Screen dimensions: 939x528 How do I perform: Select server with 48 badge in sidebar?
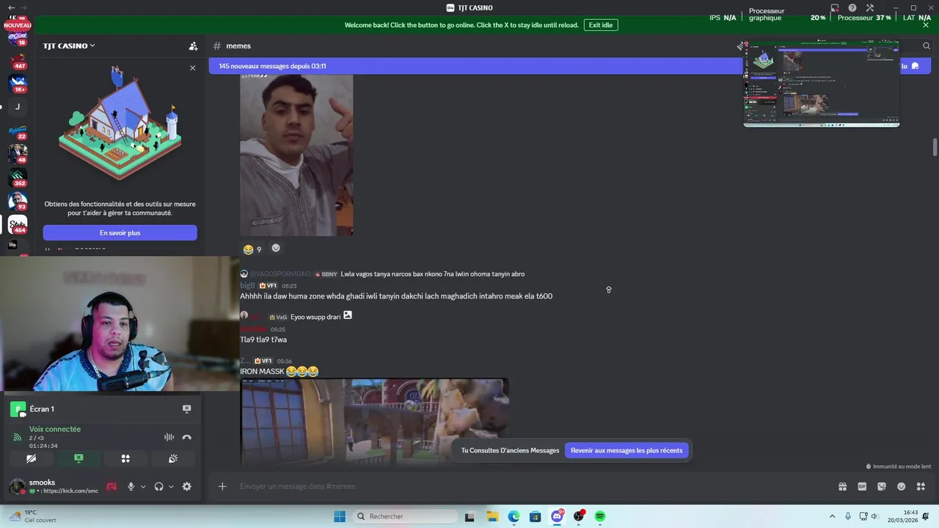(x=18, y=153)
